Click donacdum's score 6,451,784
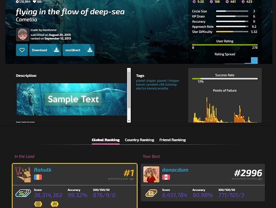 (x=174, y=195)
